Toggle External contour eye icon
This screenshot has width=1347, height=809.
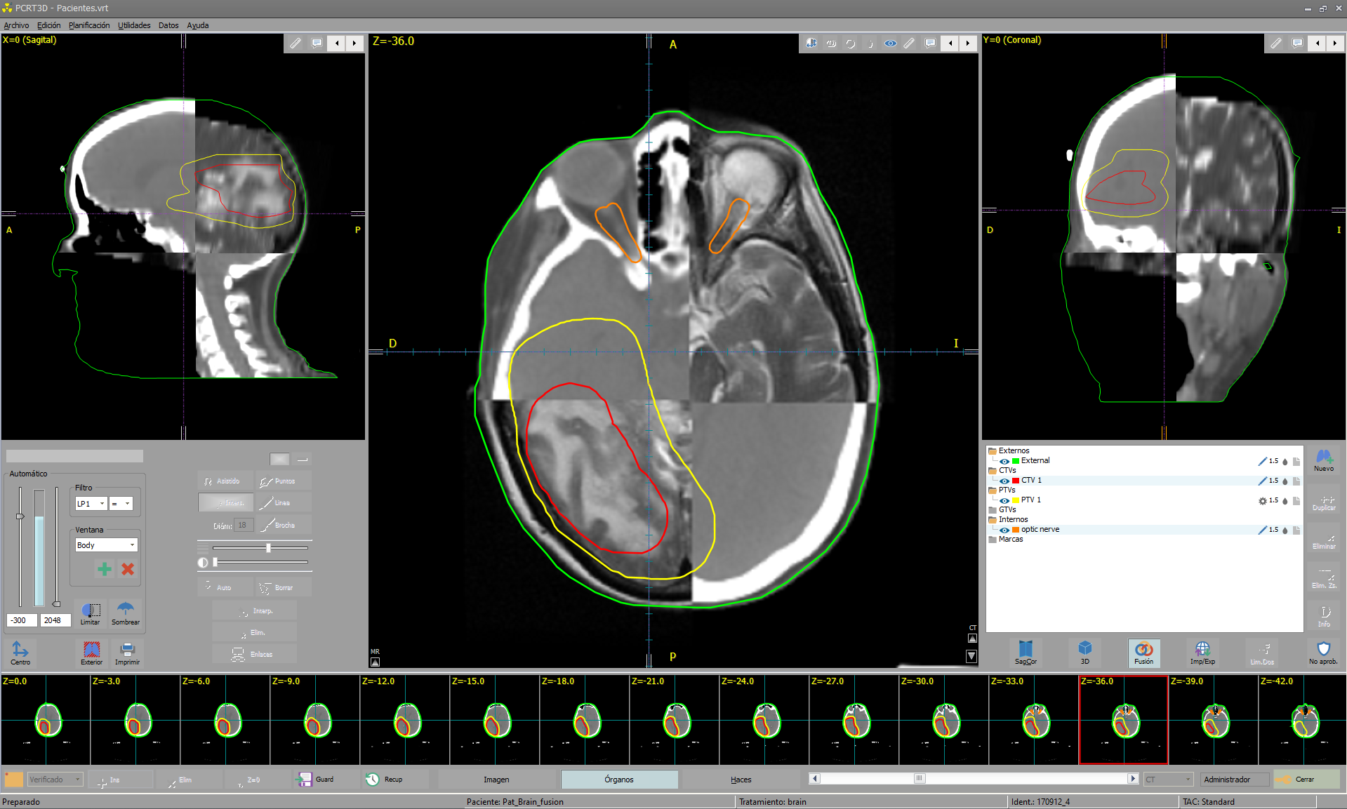(1004, 461)
